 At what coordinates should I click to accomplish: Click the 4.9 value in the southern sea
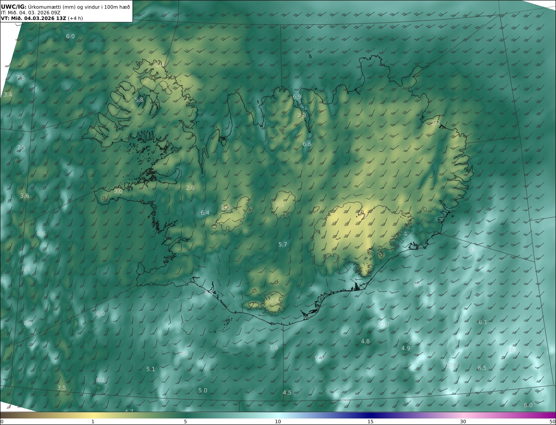406,348
